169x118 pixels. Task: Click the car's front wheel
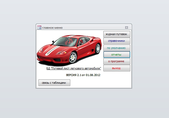click(x=73, y=57)
